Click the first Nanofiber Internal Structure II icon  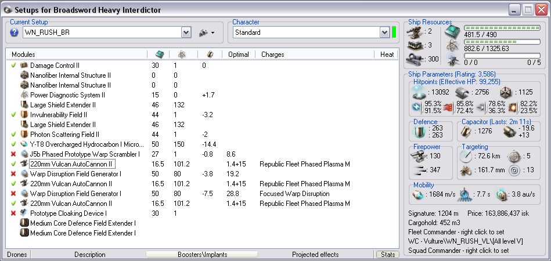(24, 75)
